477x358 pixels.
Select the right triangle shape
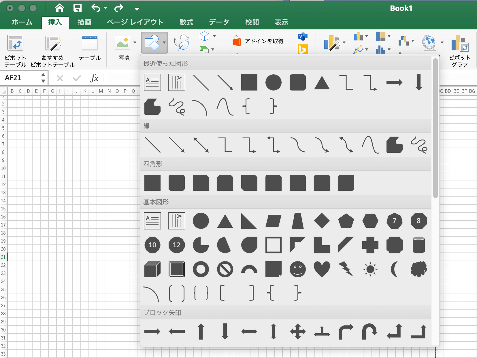249,221
